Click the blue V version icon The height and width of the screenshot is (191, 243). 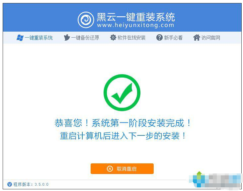pyautogui.click(x=10, y=184)
